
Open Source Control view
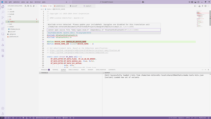coord(3,18)
